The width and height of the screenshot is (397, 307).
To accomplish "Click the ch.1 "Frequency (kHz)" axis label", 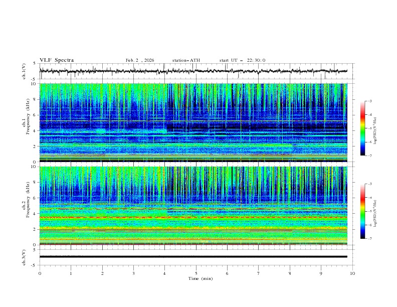I will 28,116.
